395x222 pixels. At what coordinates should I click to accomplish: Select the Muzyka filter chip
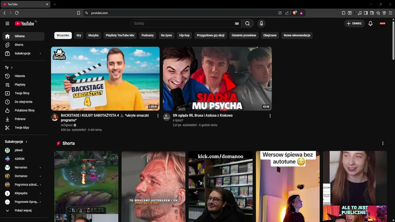click(94, 35)
